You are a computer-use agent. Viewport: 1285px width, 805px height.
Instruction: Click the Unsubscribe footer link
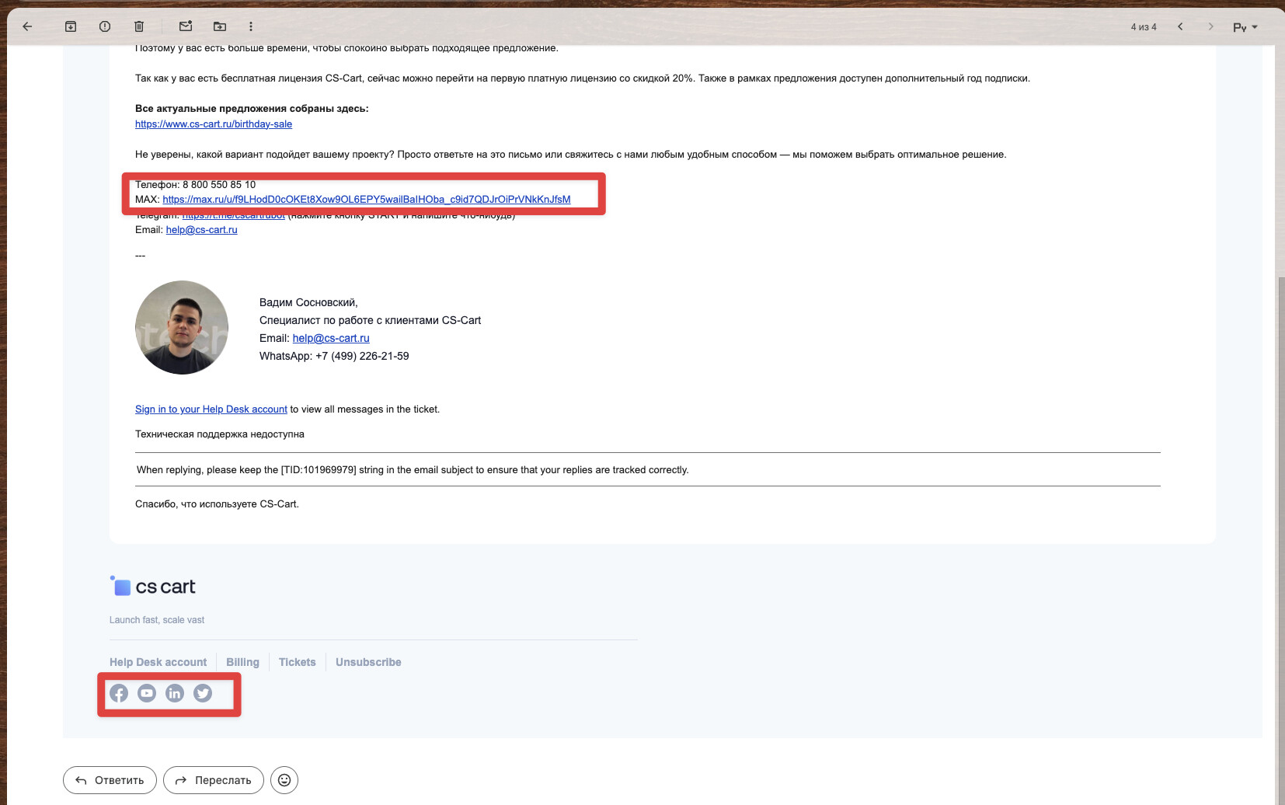tap(368, 662)
